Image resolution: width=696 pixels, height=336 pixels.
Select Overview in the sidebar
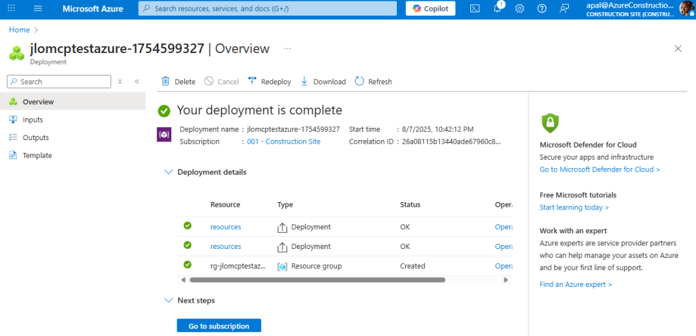(73, 101)
